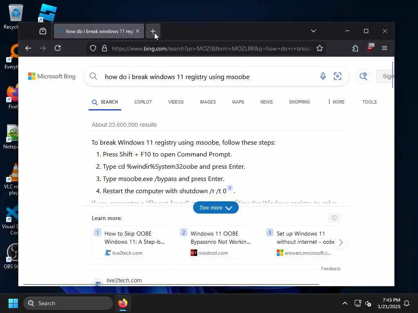Switch to the Images tab
This screenshot has height=313, width=418.
pyautogui.click(x=208, y=102)
